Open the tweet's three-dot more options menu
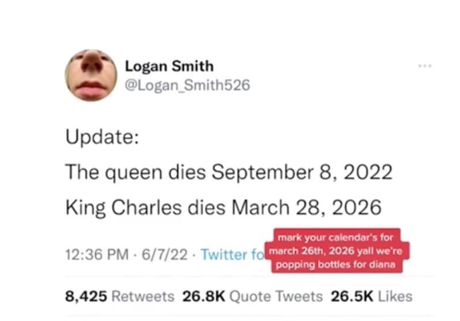Viewport: 460px width, 321px height. 425,66
